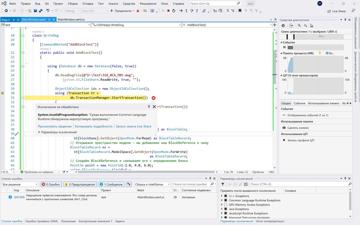Click Сделать снимок memory snapshot
The width and height of the screenshot is (360, 225).
[x=295, y=128]
